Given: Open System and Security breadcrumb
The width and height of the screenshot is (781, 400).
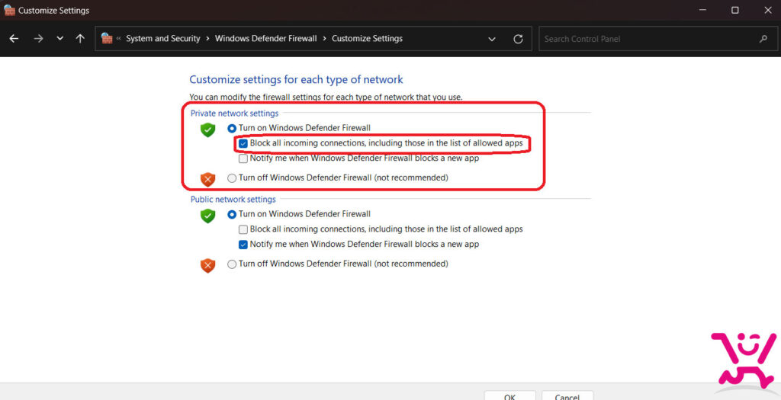Looking at the screenshot, I should coord(163,38).
